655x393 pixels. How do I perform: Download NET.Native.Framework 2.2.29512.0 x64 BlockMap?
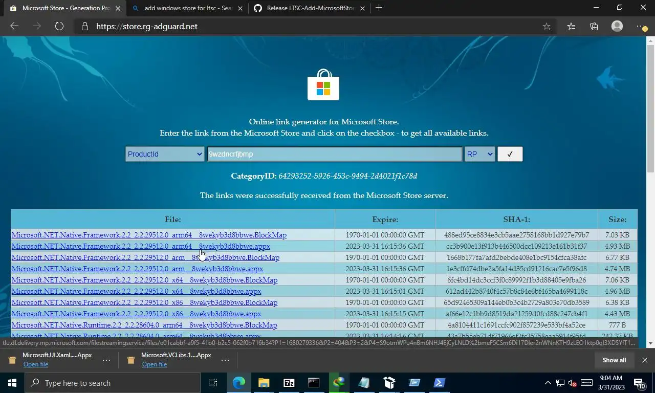[x=144, y=280]
